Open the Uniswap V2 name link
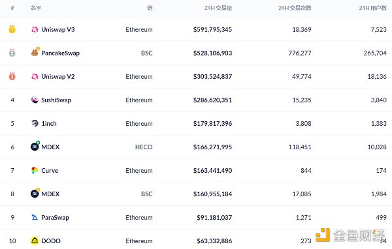This screenshot has width=392, height=249. pyautogui.click(x=58, y=77)
